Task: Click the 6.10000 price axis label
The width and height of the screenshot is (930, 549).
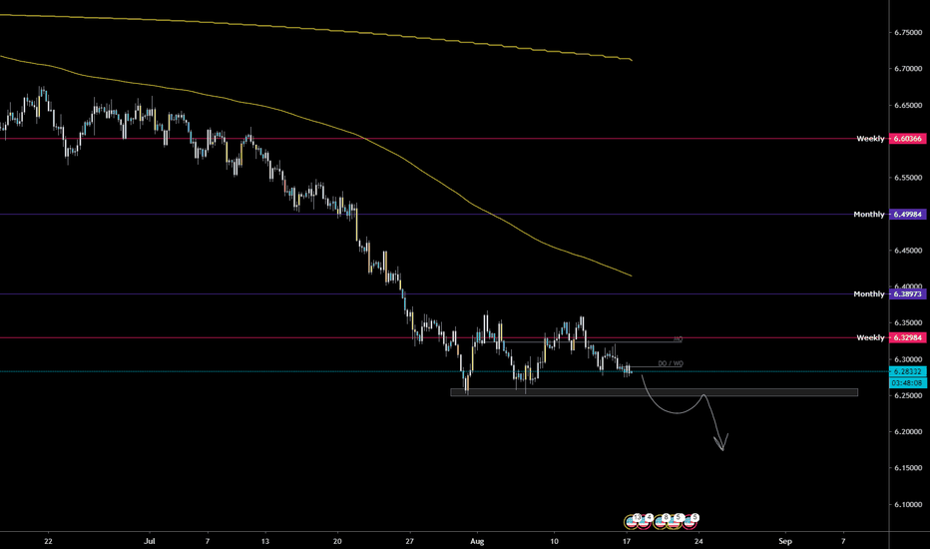Action: 908,504
